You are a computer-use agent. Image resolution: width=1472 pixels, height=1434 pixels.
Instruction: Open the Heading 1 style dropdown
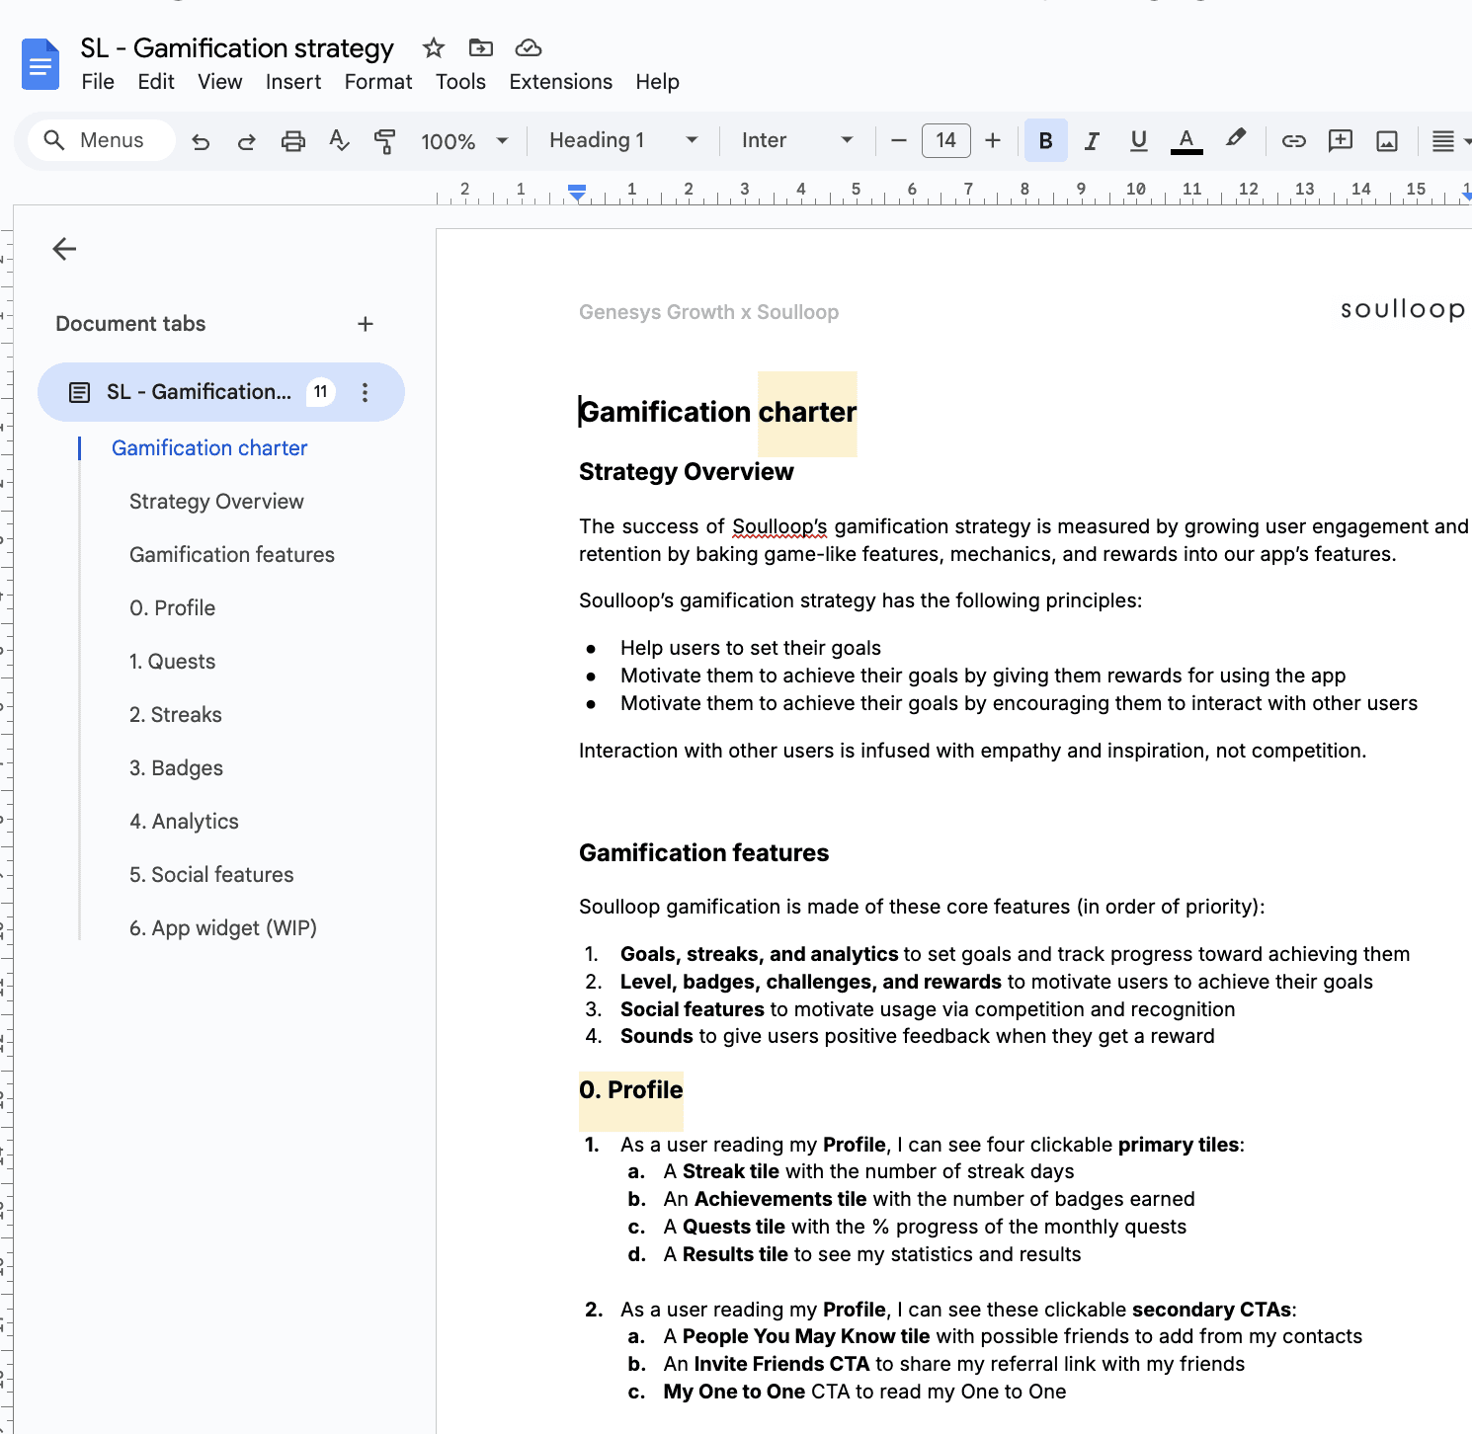pos(623,140)
